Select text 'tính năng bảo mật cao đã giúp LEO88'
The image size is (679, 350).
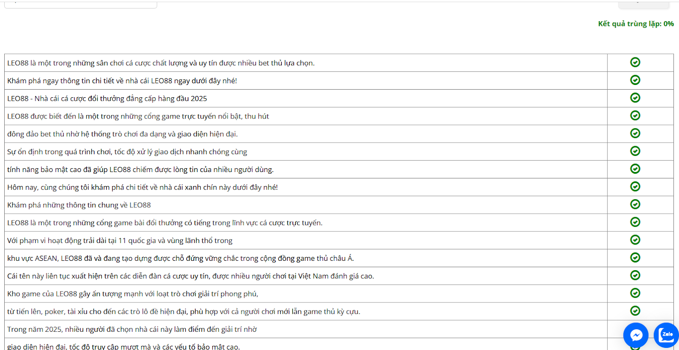point(69,170)
